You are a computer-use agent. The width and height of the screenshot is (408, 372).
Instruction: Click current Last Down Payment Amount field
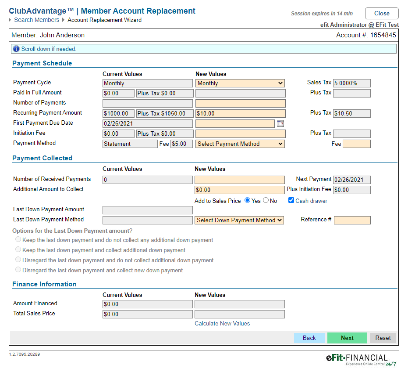[x=148, y=210]
